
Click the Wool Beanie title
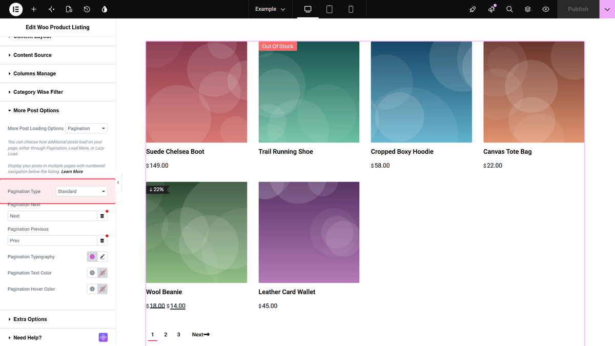(164, 292)
